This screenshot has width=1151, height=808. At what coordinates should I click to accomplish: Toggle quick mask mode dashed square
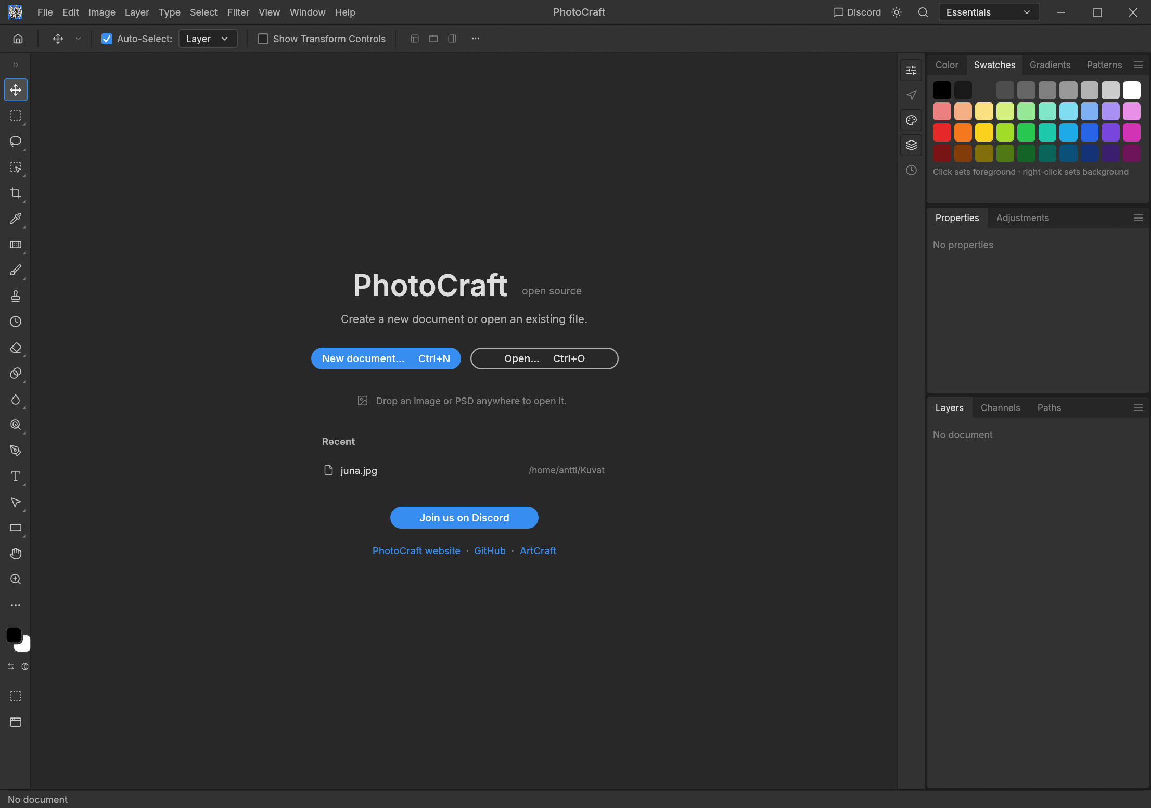tap(16, 696)
